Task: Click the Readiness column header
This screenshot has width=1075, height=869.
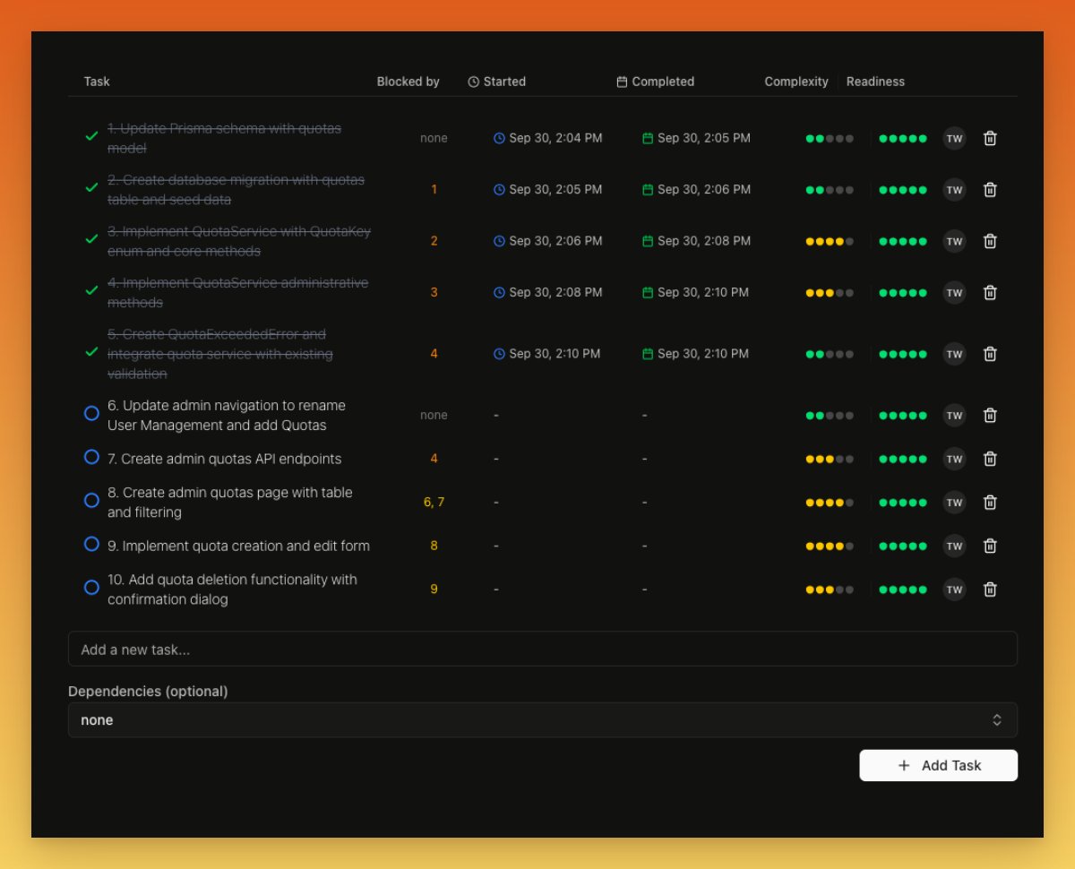Action: pos(875,82)
